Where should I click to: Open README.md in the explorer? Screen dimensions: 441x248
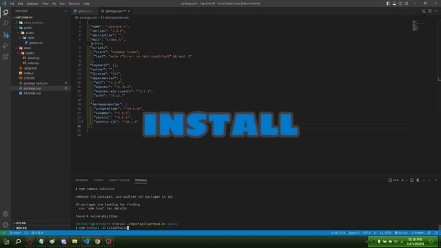(x=32, y=93)
